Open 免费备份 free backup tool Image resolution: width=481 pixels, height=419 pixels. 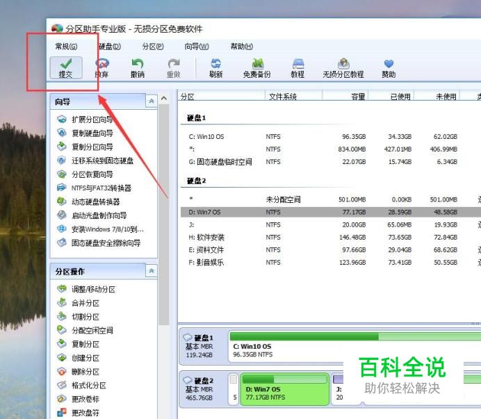coord(257,67)
